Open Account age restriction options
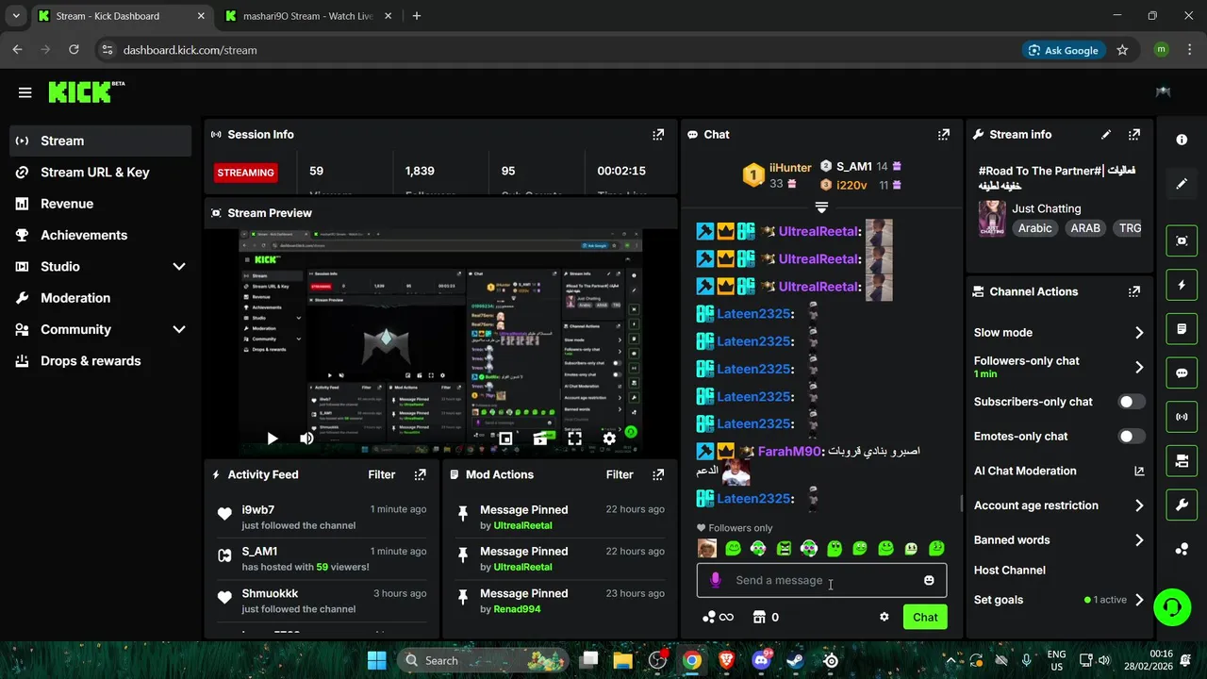Viewport: 1207px width, 679px height. 1059,506
